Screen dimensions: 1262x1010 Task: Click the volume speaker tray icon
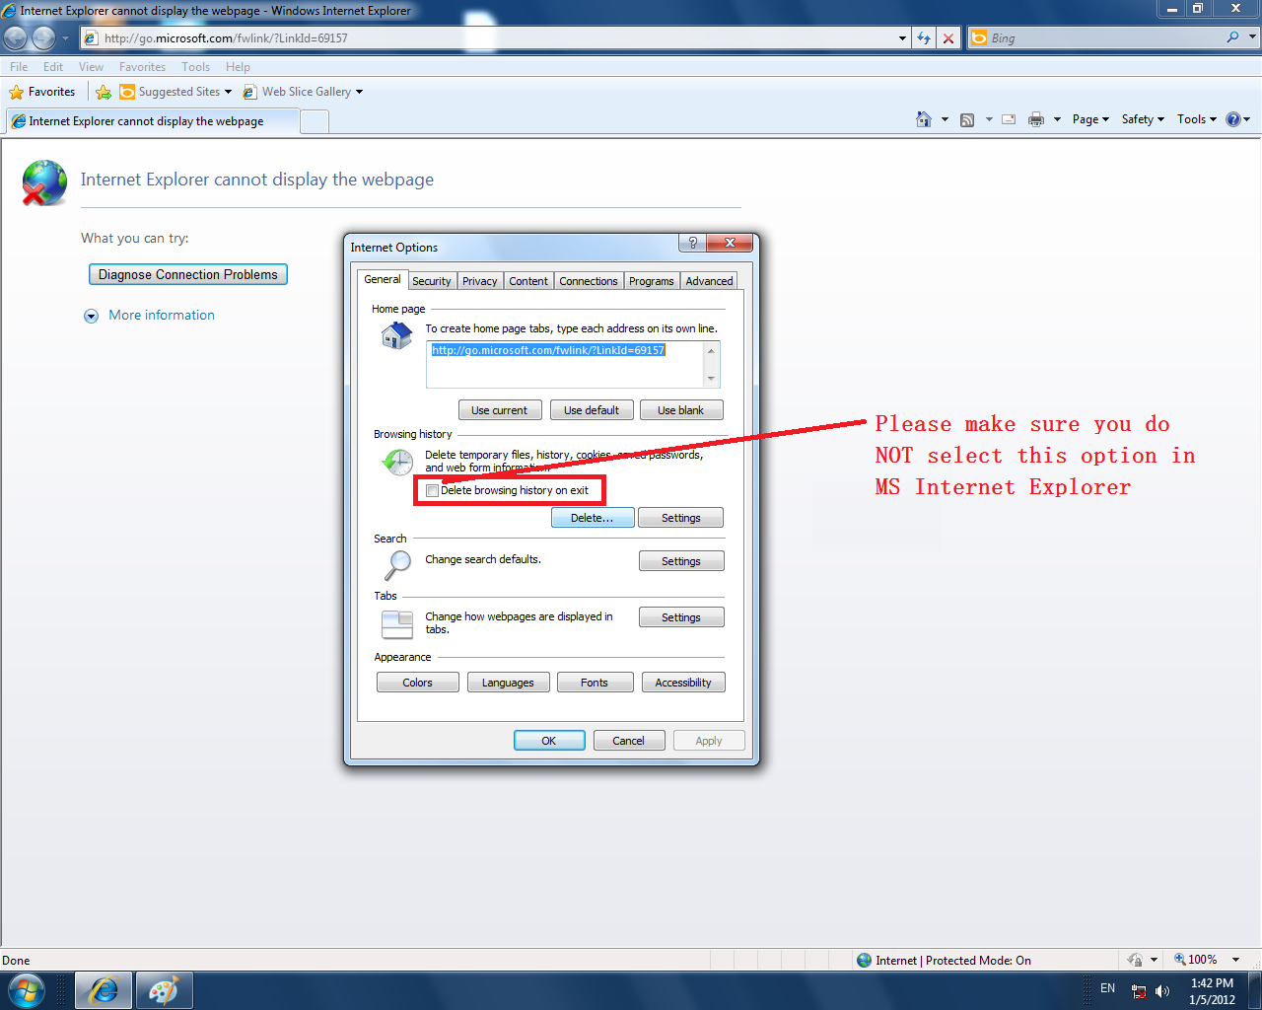click(1162, 991)
